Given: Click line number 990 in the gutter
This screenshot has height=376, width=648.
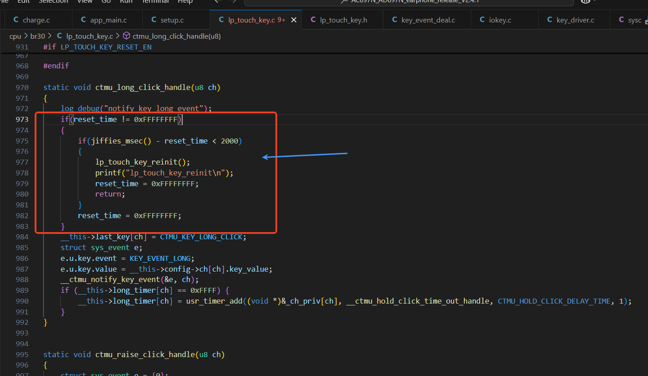Looking at the screenshot, I should [22, 301].
